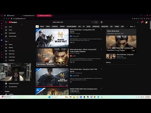Run the search with the magnifier button
The height and width of the screenshot is (113, 151).
96,22
